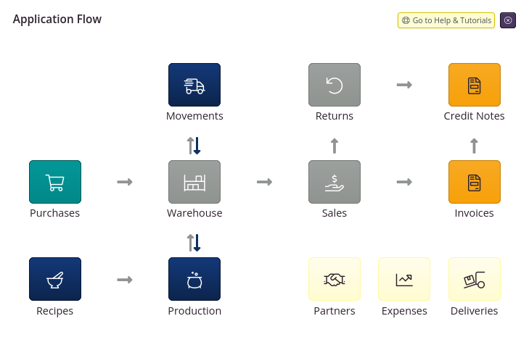
Task: Click the Production text label
Action: coord(194,311)
